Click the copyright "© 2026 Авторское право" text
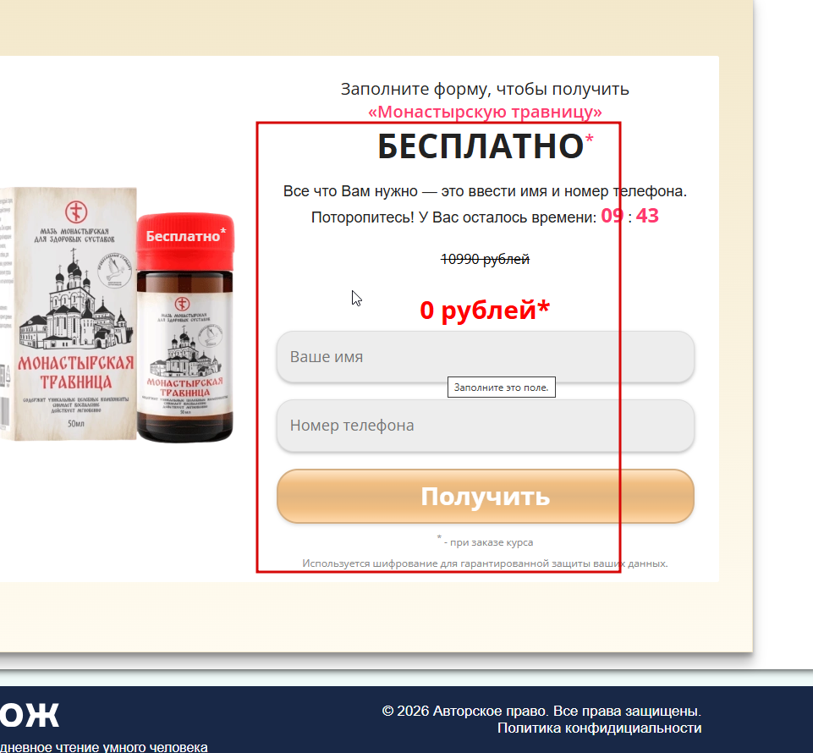Viewport: 813px width, 753px height. [464, 711]
